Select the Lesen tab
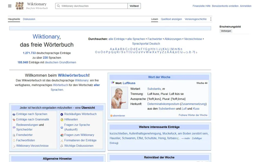 [155, 19]
